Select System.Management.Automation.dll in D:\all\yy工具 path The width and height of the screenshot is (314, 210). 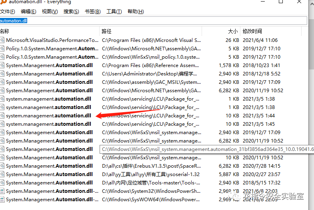click(49, 174)
